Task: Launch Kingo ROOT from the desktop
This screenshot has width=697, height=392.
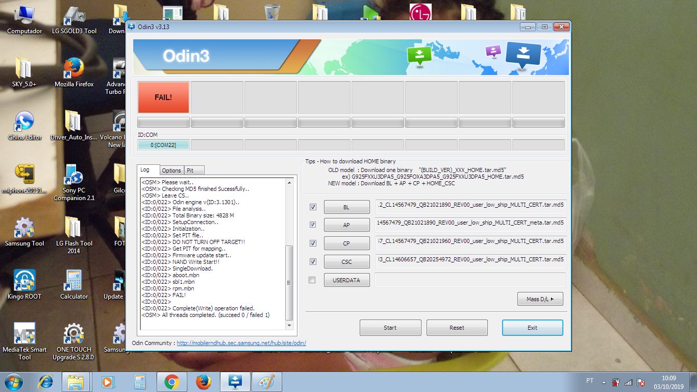Action: click(x=24, y=285)
